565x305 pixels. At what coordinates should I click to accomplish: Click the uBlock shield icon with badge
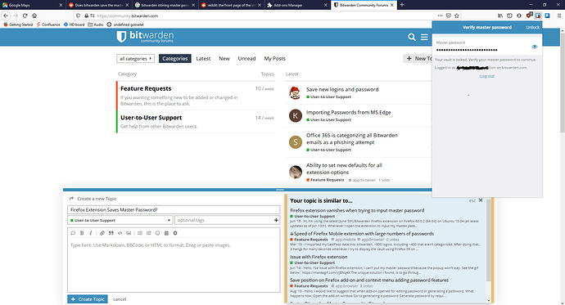coord(529,15)
